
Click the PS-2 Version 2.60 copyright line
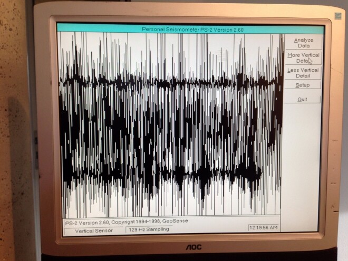(x=127, y=221)
